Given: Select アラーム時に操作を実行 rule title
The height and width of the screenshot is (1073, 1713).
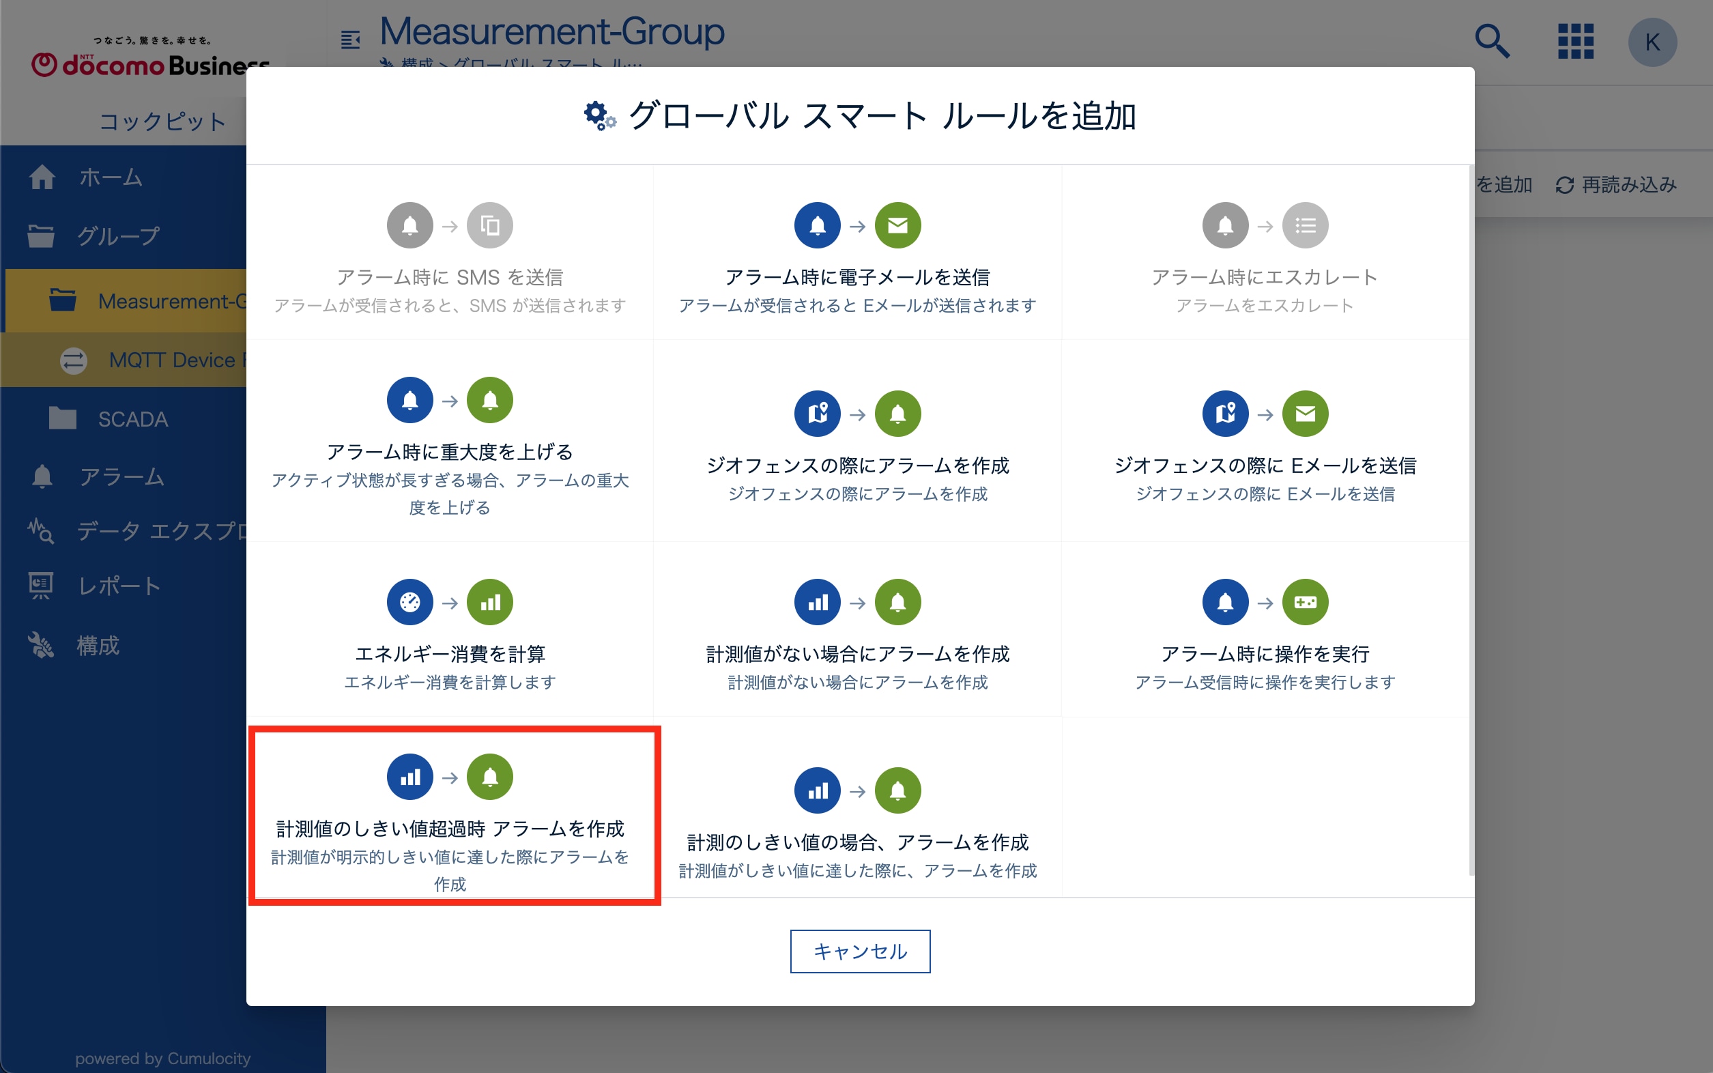Looking at the screenshot, I should pyautogui.click(x=1265, y=654).
